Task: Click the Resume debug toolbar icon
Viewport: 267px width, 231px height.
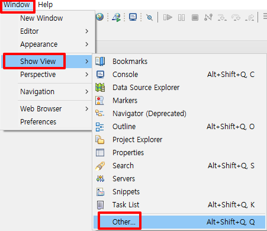Action: tap(168, 17)
